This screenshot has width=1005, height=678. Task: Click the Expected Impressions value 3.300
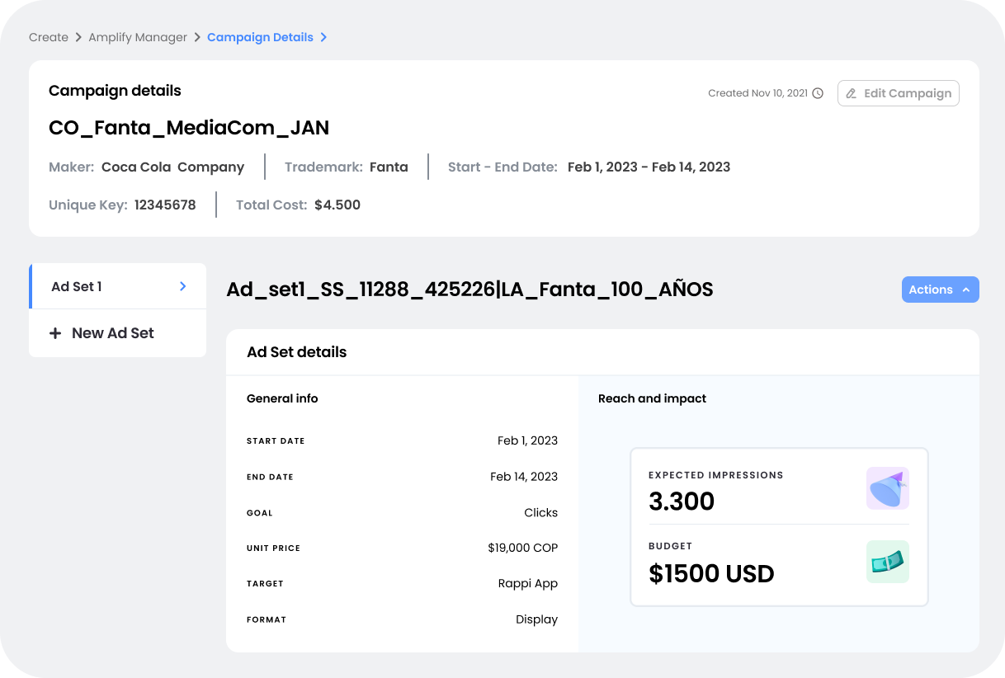tap(682, 501)
